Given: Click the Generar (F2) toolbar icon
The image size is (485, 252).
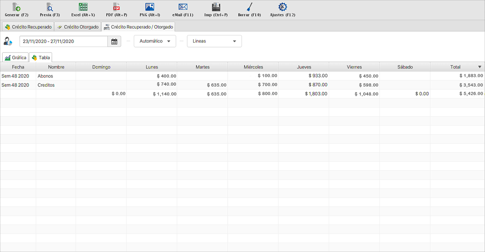Looking at the screenshot, I should pyautogui.click(x=16, y=7).
